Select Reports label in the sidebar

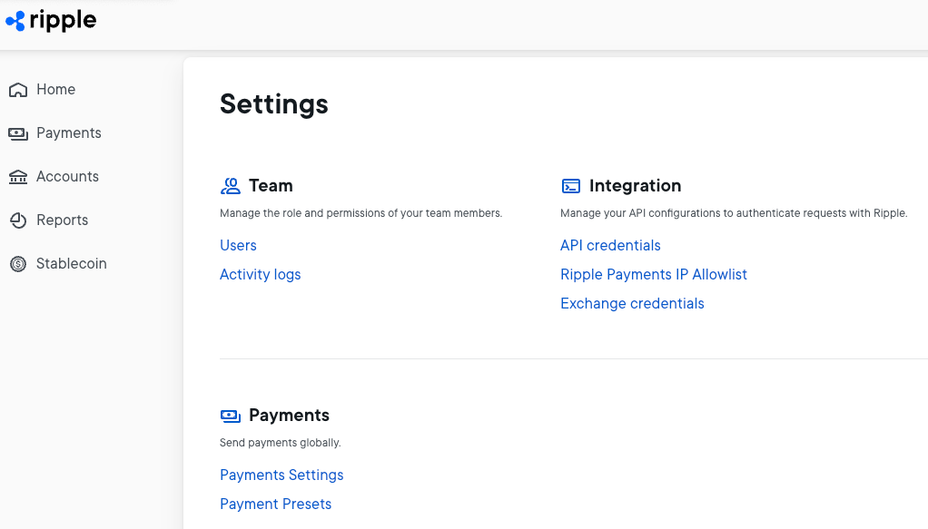pyautogui.click(x=62, y=220)
